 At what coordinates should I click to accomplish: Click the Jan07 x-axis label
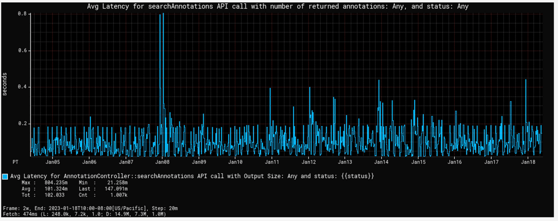126,162
